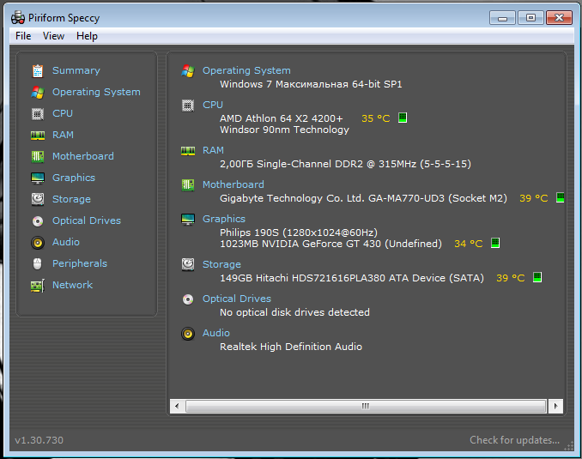Click the horizontal scrollbar left arrow
The height and width of the screenshot is (459, 582).
177,406
